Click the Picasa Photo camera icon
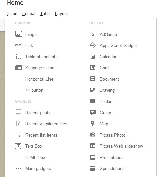The image size is (157, 177). [93, 135]
